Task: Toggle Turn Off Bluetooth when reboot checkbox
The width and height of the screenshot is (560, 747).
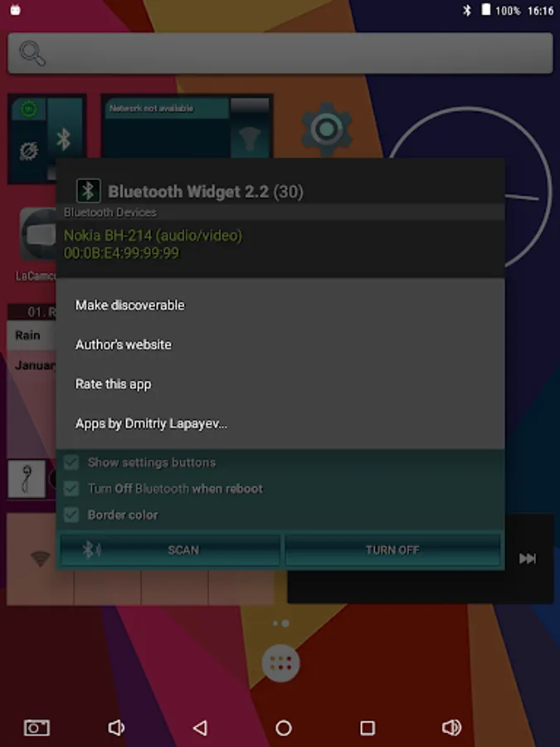Action: coord(71,488)
